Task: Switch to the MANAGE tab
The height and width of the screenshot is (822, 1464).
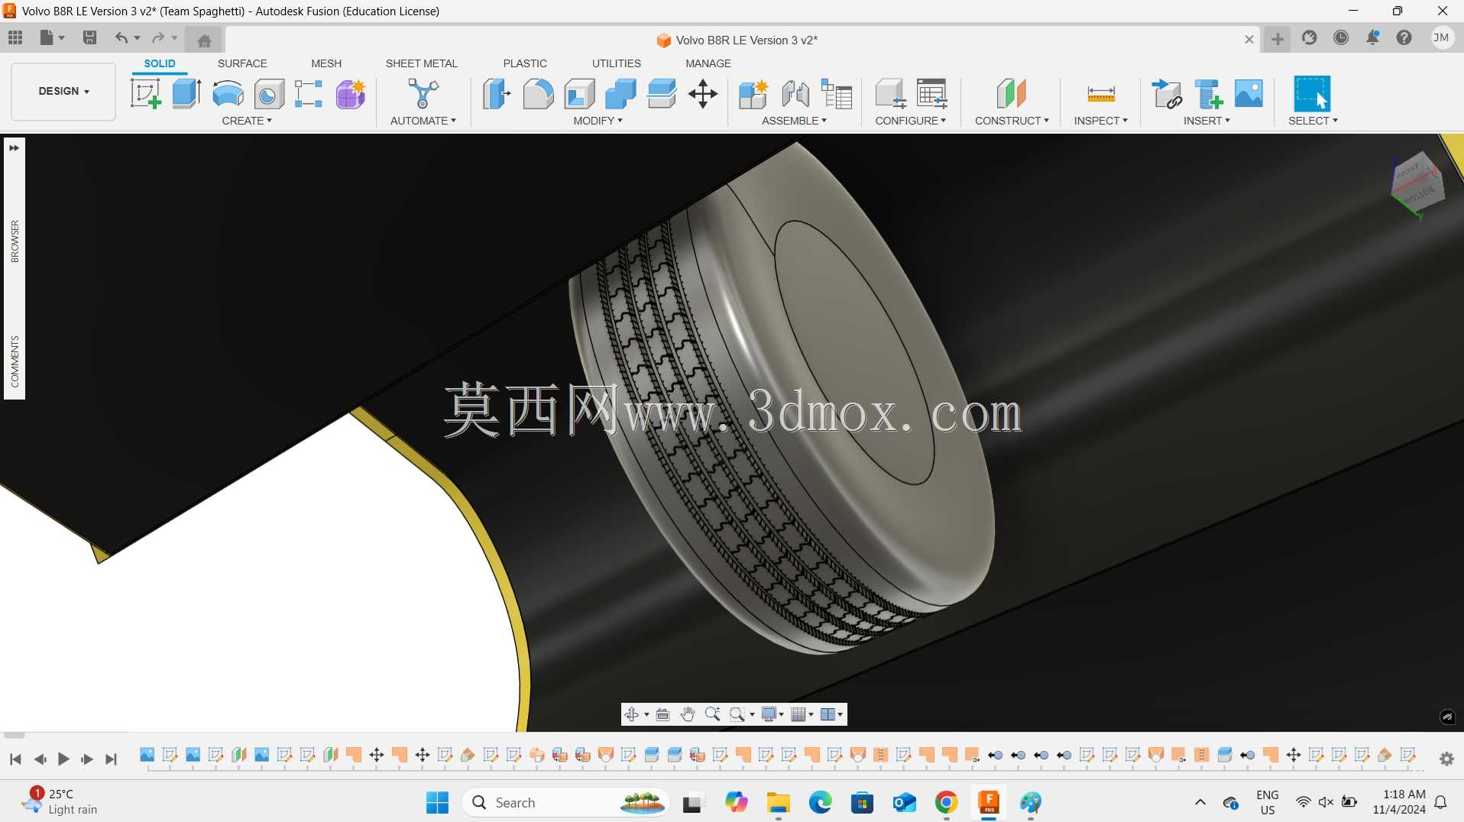Action: point(708,63)
